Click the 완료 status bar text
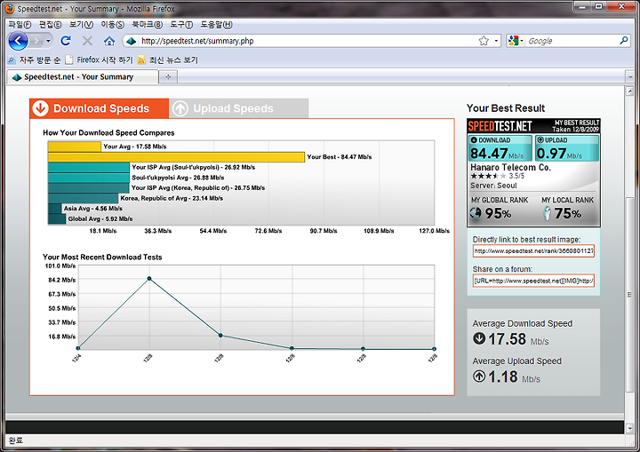This screenshot has width=640, height=452. coord(16,440)
